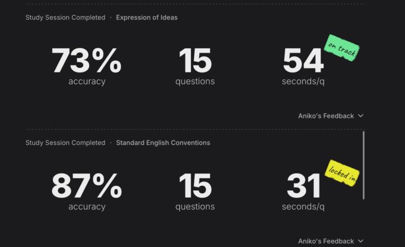Click the 31 seconds per question number
Screen dimensions: 405x247
(303, 186)
